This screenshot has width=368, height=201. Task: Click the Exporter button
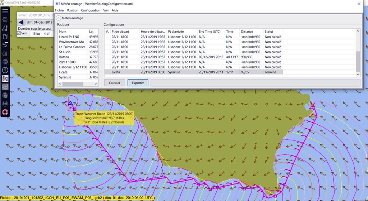(x=138, y=83)
